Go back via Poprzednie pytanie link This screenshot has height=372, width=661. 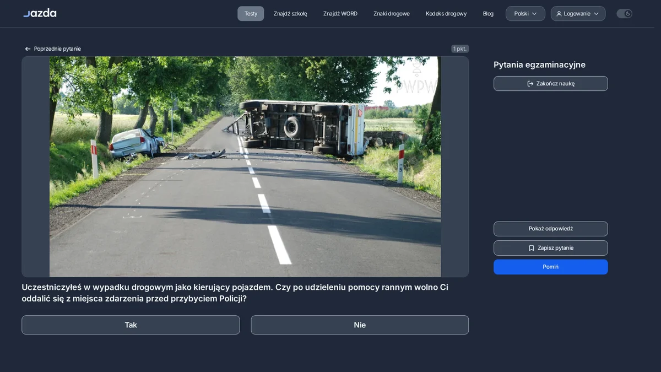pyautogui.click(x=53, y=48)
